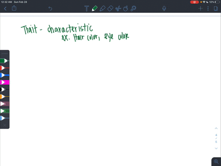The height and width of the screenshot is (166, 221).
Task: Pick the green pencil from favorites
Action: pyautogui.click(x=5, y=61)
